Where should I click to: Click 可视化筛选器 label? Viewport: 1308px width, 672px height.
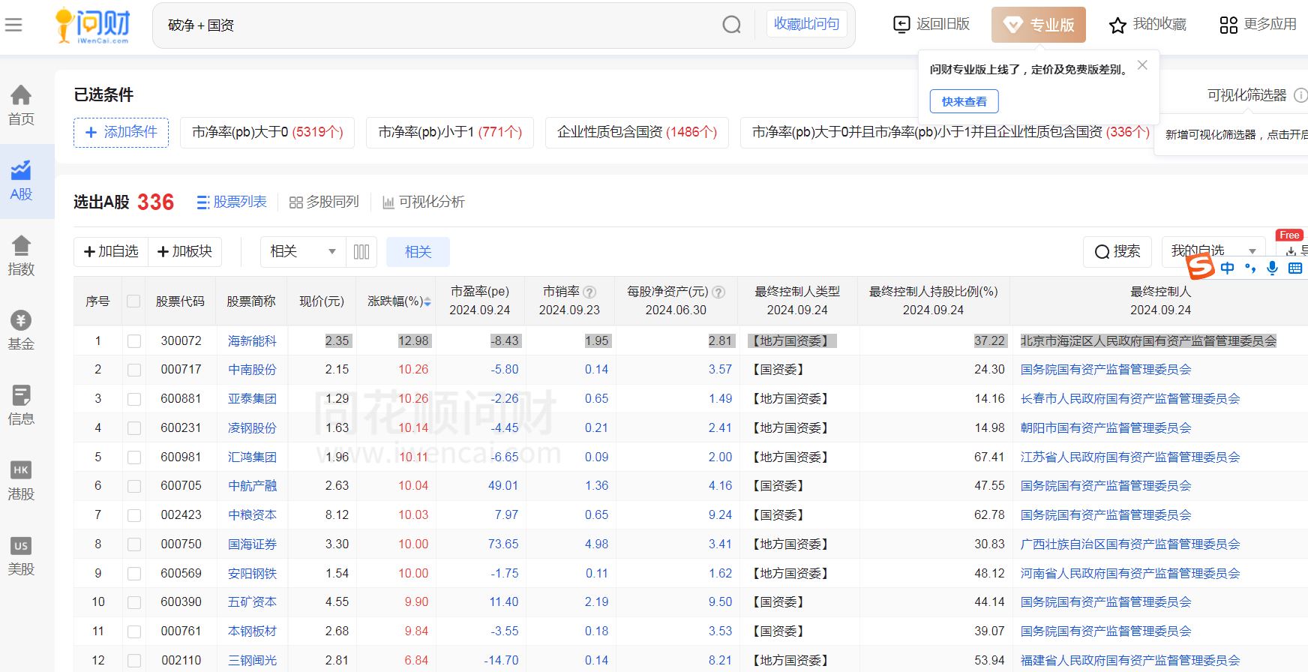click(x=1246, y=95)
